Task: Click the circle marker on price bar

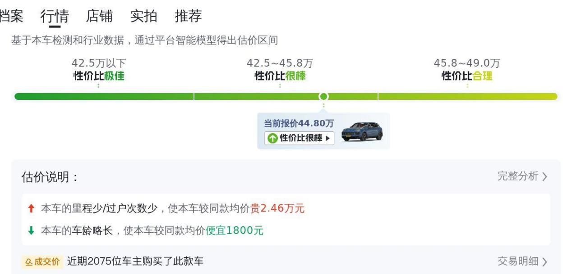Action: pyautogui.click(x=323, y=96)
